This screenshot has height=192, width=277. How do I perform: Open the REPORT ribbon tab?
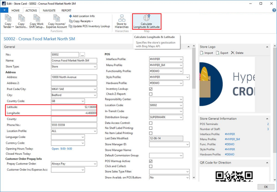click(x=66, y=10)
